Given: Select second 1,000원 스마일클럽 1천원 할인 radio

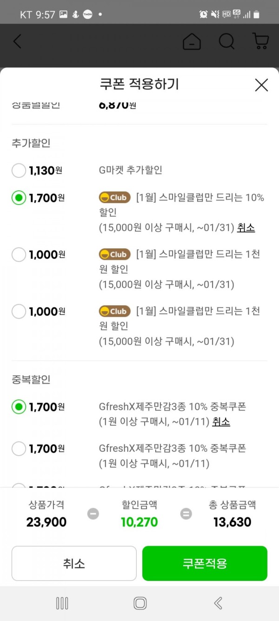Looking at the screenshot, I should (19, 311).
